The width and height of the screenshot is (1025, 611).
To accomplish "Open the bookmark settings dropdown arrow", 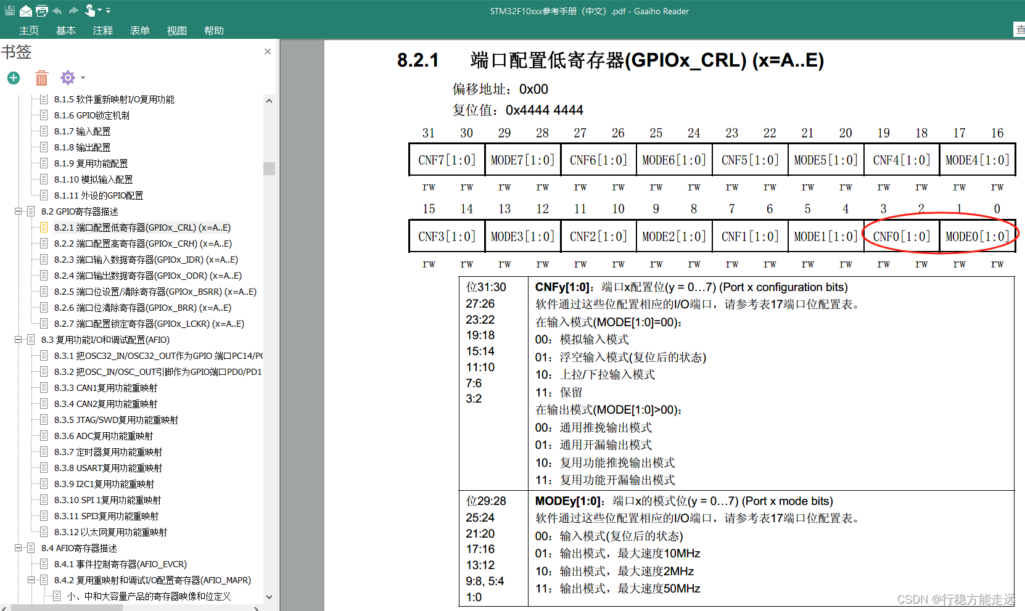I will tap(83, 78).
